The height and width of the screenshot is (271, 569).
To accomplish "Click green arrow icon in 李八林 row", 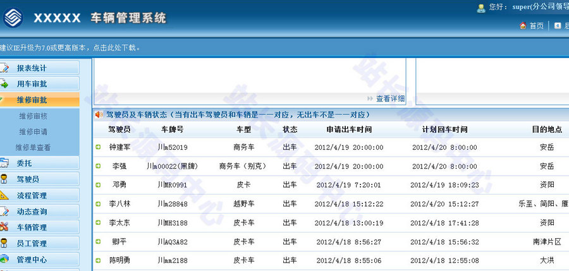I will point(98,204).
